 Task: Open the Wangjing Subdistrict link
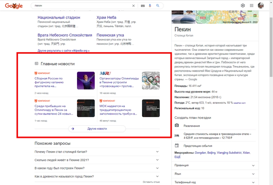[x=229, y=153]
